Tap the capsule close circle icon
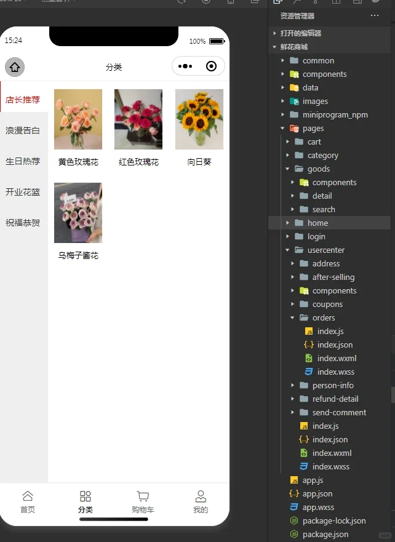The height and width of the screenshot is (542, 395). (211, 66)
